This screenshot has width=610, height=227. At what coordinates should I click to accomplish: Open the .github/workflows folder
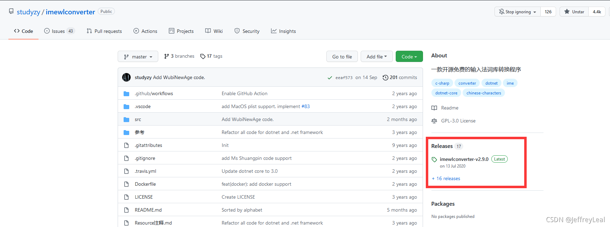point(154,93)
